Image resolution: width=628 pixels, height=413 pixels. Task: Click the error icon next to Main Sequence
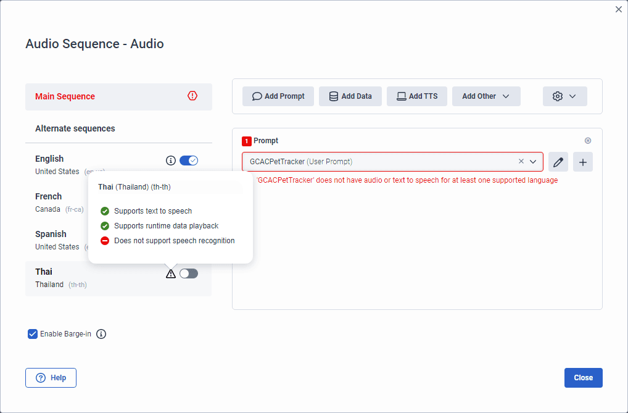[192, 96]
